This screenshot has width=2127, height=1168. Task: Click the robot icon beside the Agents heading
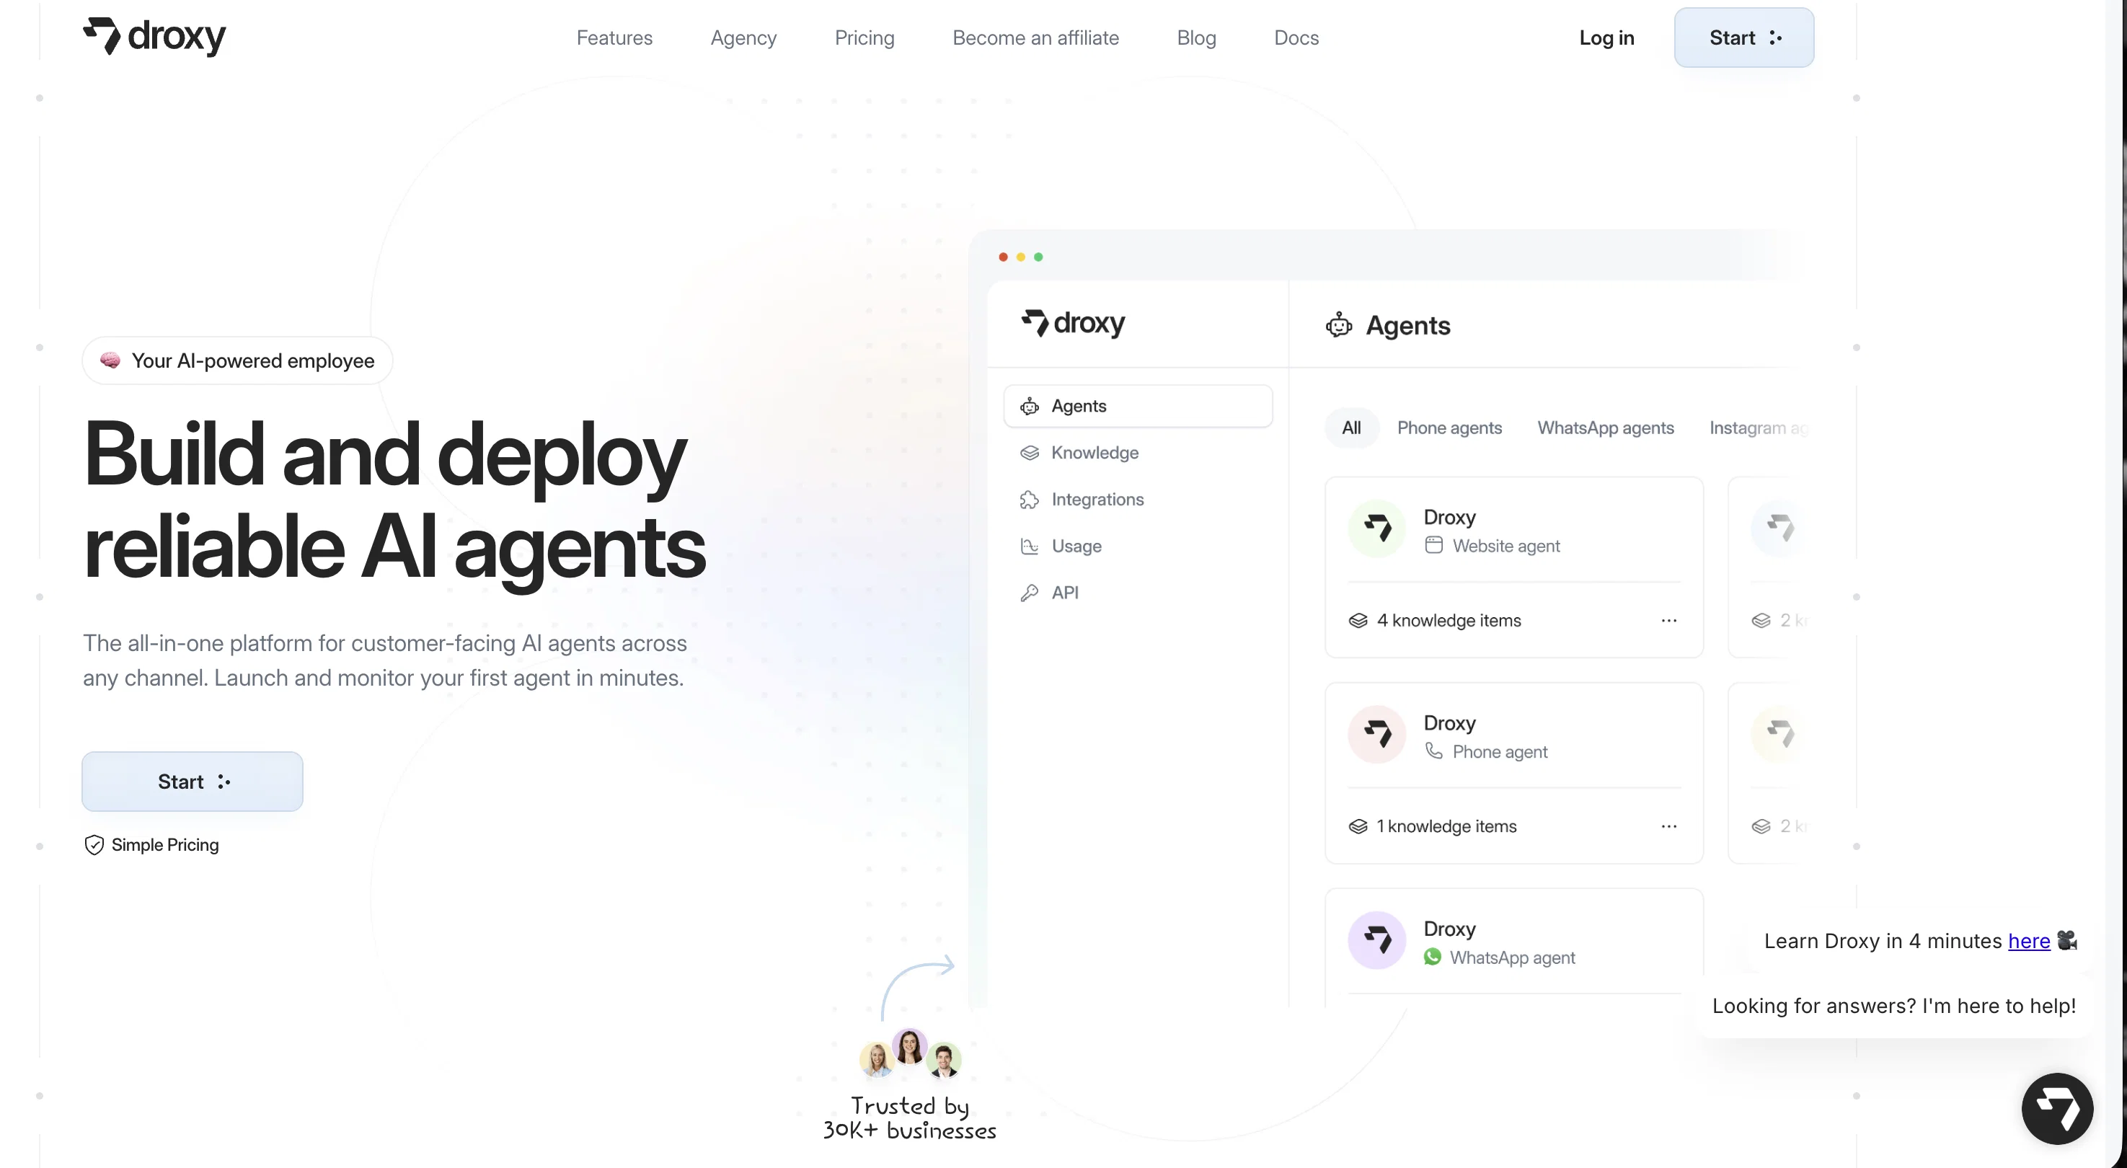[x=1338, y=325]
